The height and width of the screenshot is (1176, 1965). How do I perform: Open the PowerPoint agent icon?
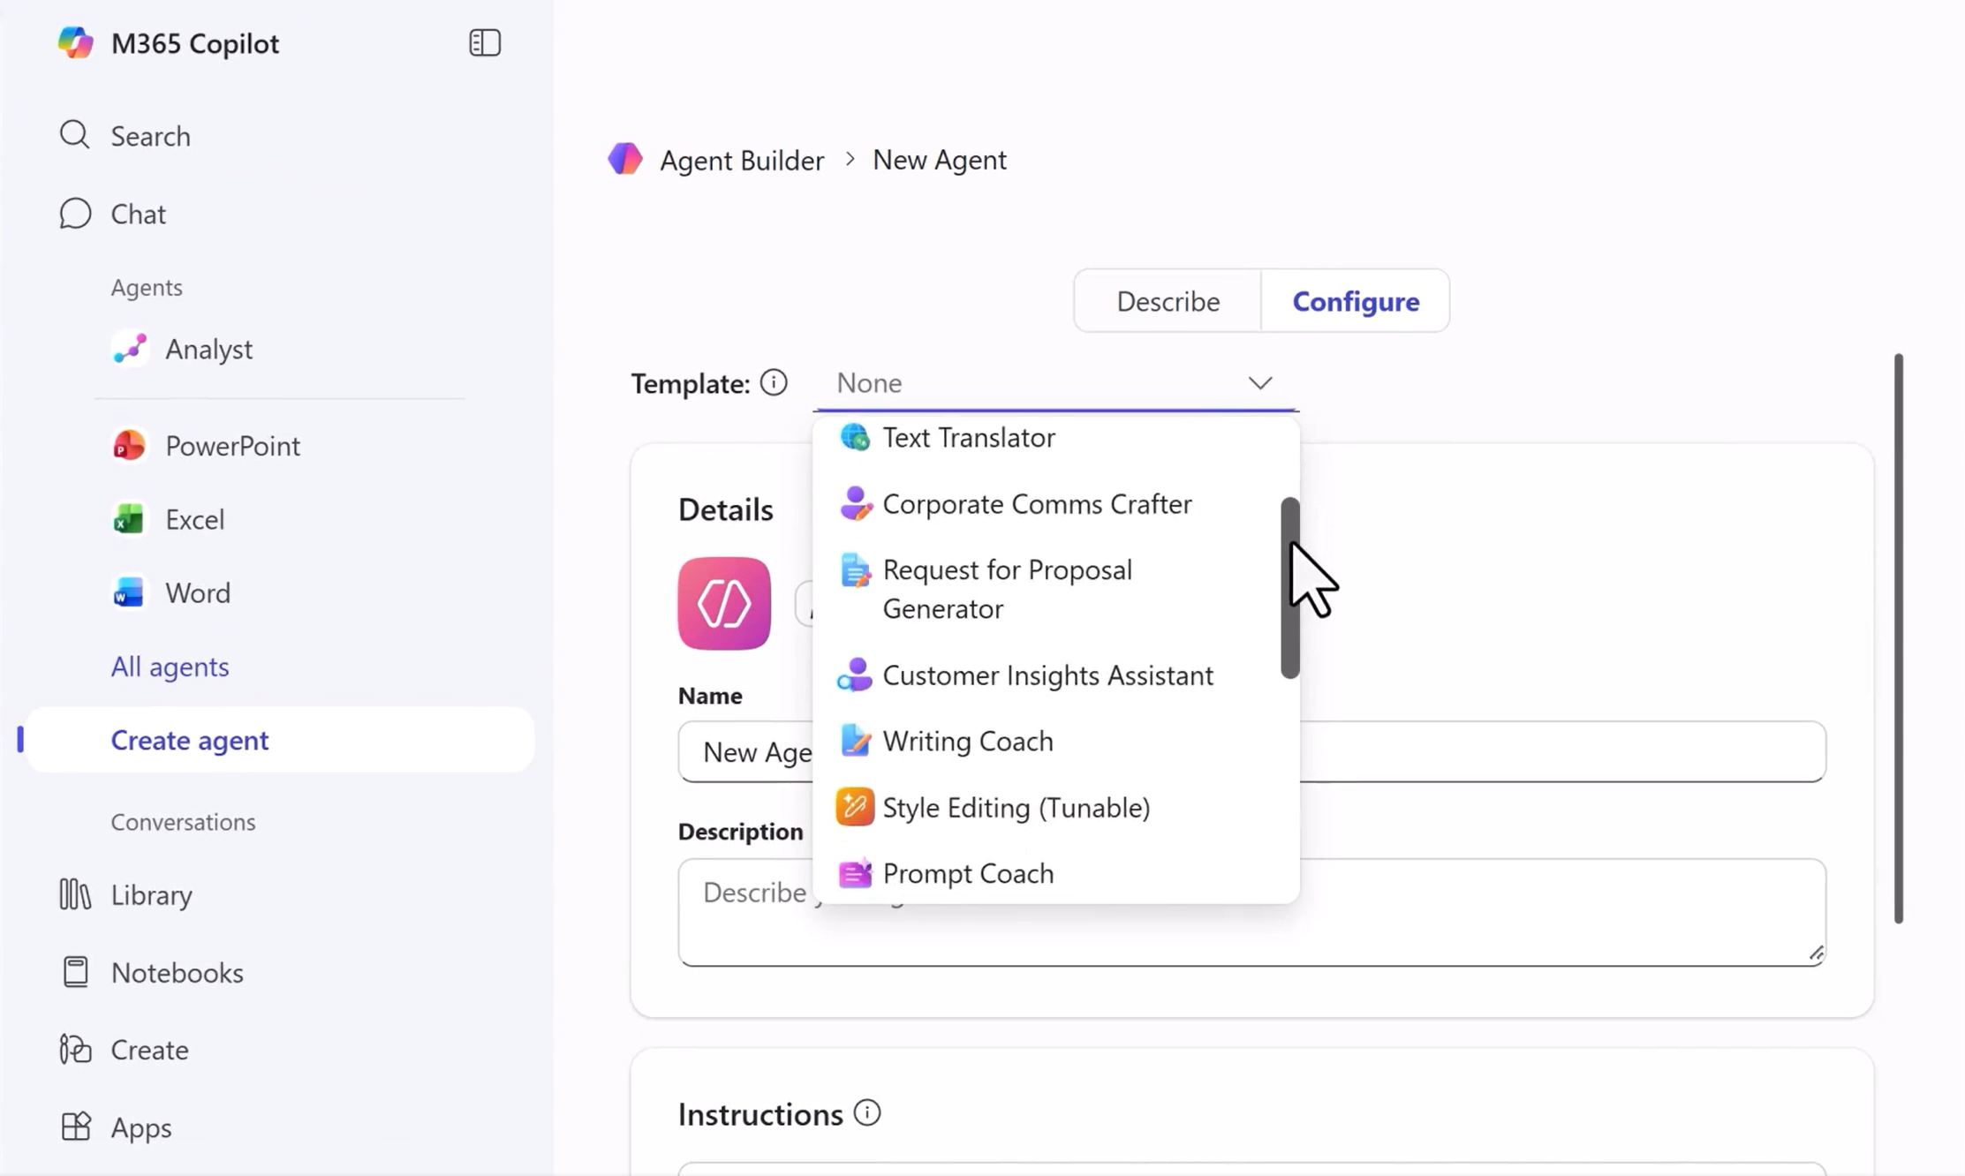click(129, 445)
